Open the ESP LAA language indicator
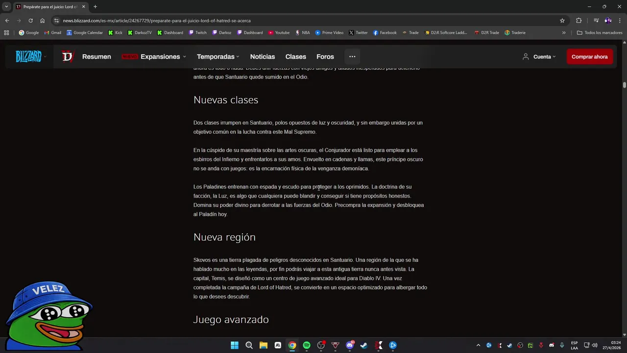This screenshot has width=627, height=353. pos(574,345)
